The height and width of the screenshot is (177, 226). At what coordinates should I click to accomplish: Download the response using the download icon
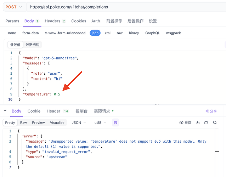(198, 123)
